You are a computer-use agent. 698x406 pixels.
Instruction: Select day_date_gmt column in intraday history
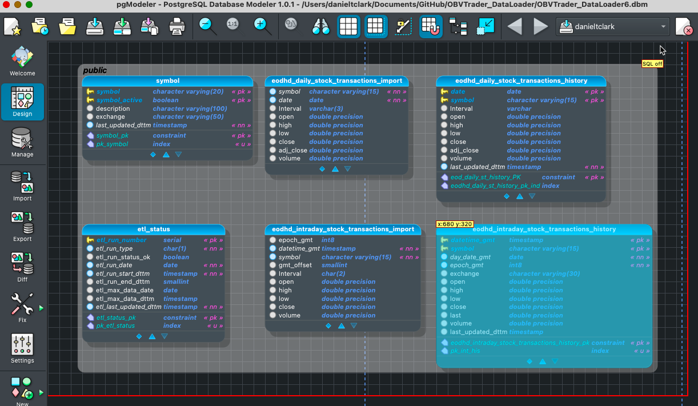coord(545,257)
